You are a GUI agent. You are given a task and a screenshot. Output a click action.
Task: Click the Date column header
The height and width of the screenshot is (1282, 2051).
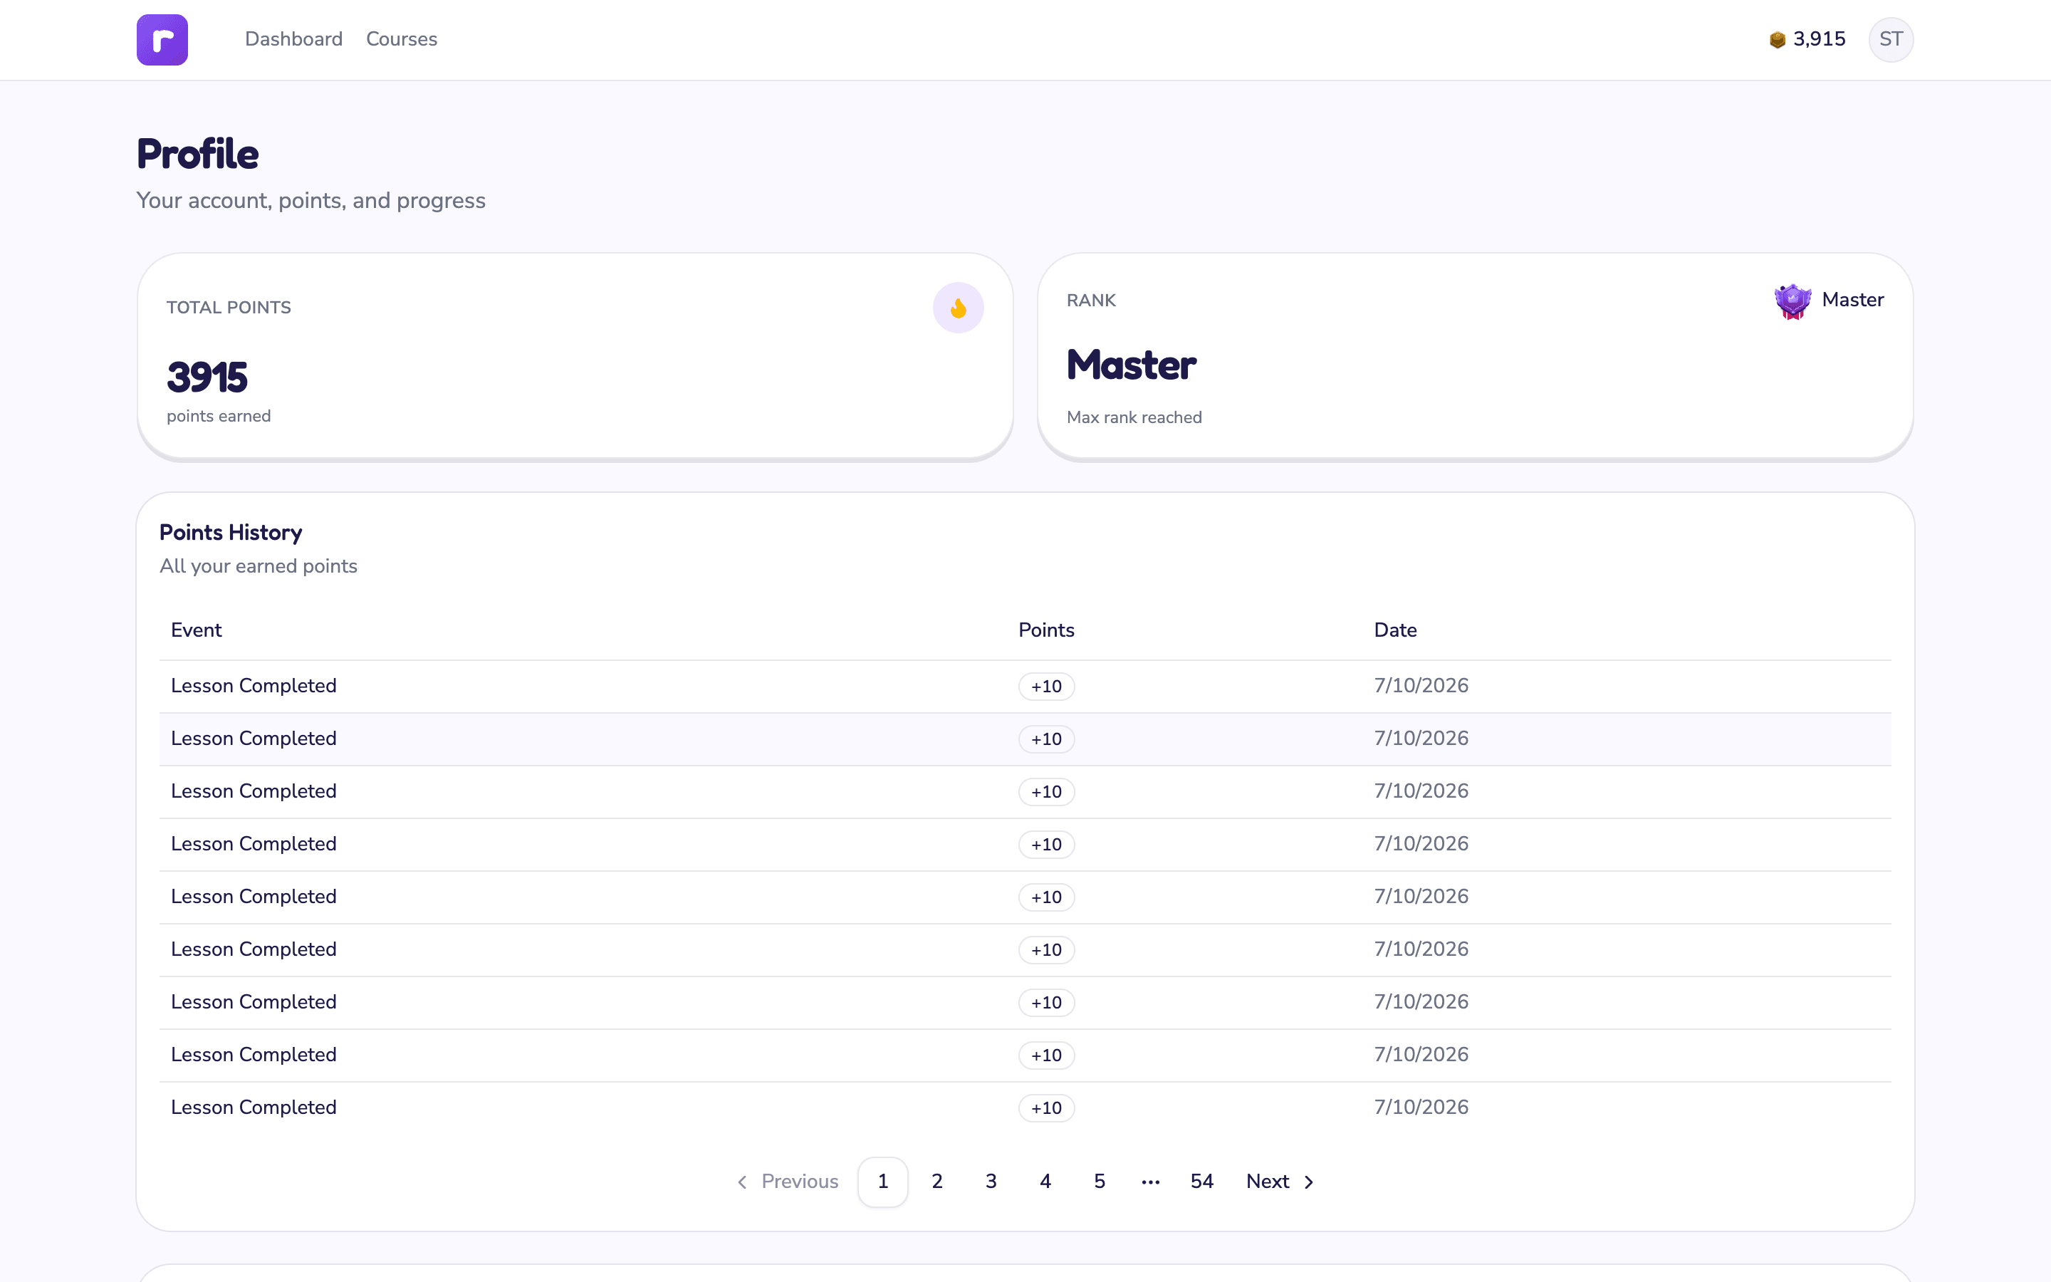point(1395,630)
